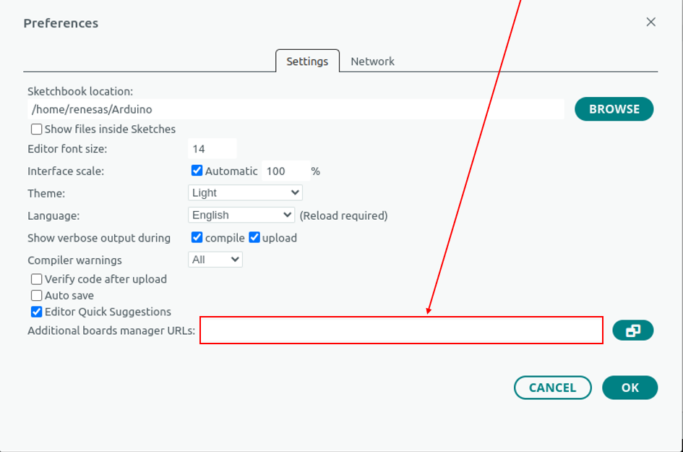Image resolution: width=683 pixels, height=452 pixels.
Task: Click the Editor font size field
Action: pyautogui.click(x=212, y=149)
